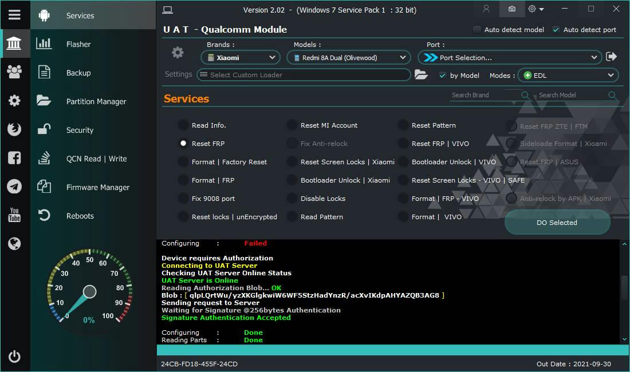The image size is (630, 372).
Task: Open the Brands dropdown showing Xiaomi
Action: click(x=241, y=57)
